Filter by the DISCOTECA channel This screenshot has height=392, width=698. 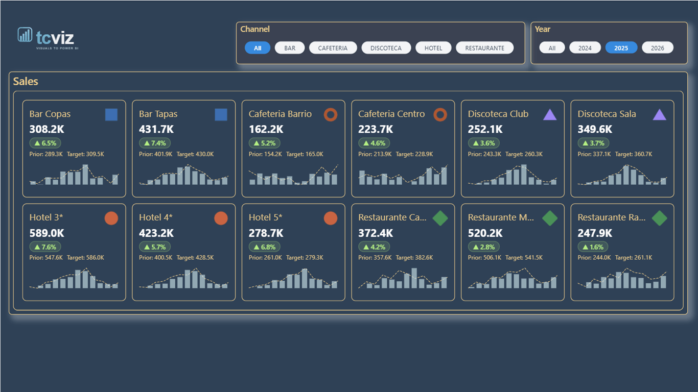click(x=386, y=48)
